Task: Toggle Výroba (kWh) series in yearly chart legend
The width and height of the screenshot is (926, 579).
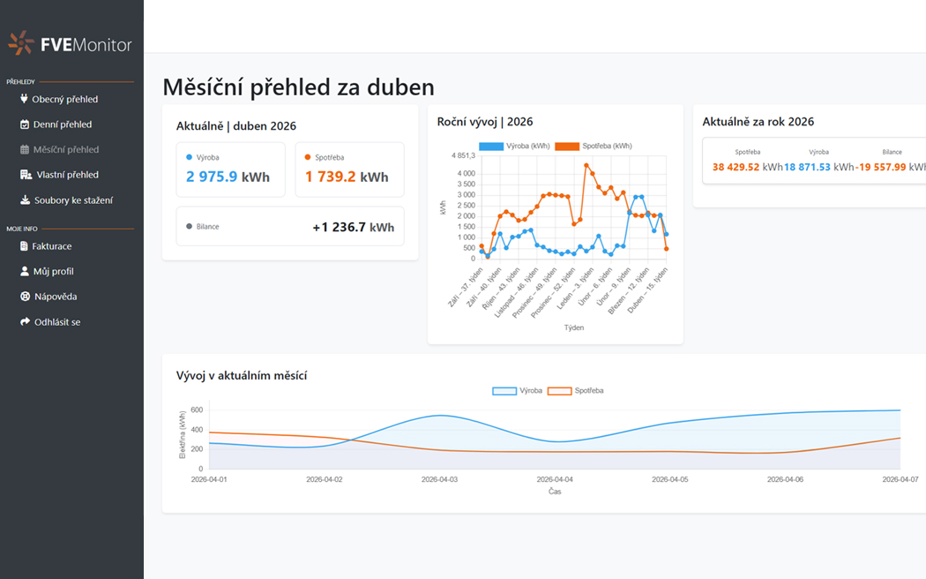Action: click(x=515, y=146)
